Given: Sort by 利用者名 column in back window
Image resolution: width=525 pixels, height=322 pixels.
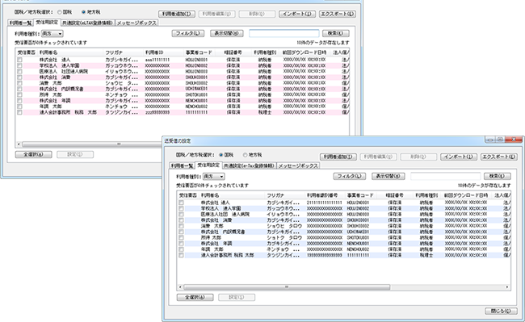Looking at the screenshot, I should point(70,52).
